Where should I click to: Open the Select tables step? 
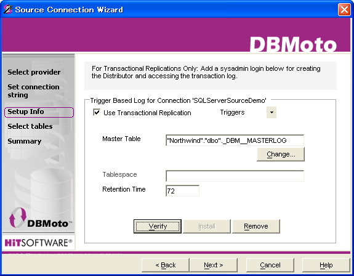[30, 126]
